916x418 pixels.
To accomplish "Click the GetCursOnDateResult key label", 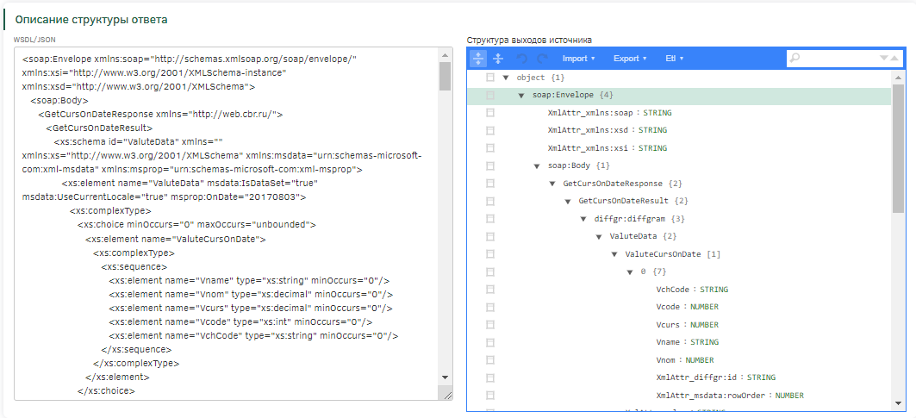I will 623,201.
